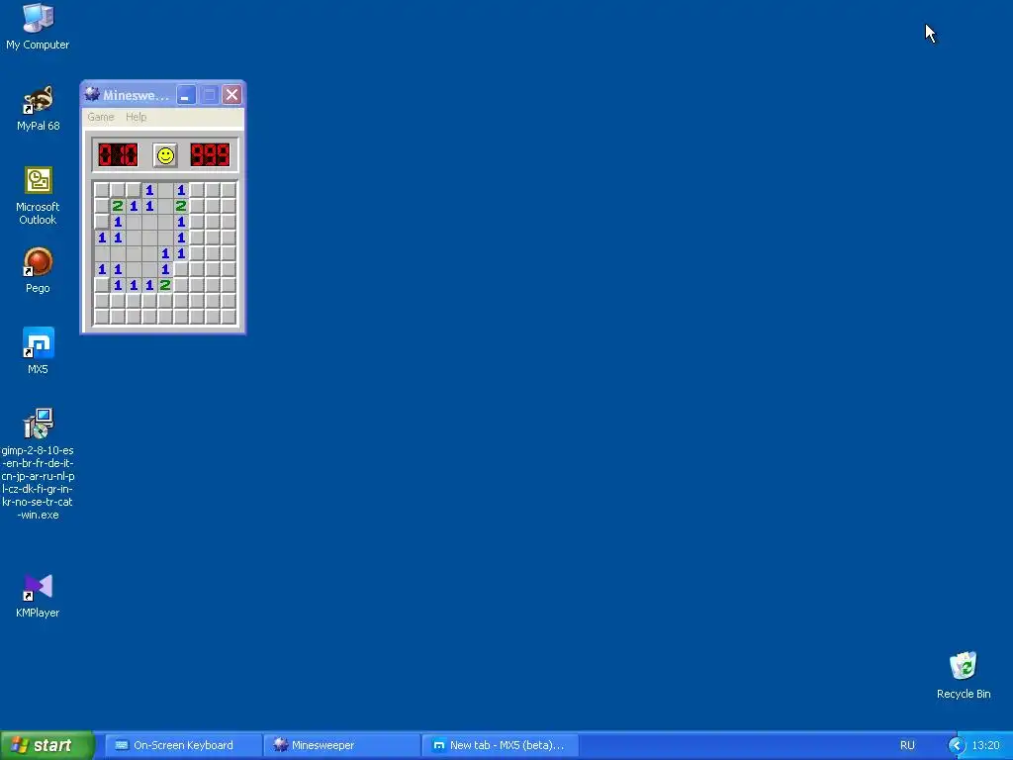The width and height of the screenshot is (1013, 760).
Task: Minimize the Minesweeper window
Action: click(186, 95)
